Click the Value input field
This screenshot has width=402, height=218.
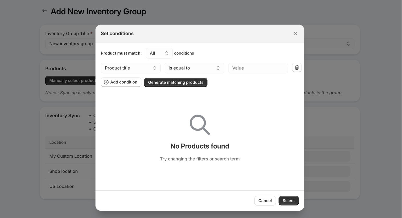[258, 68]
